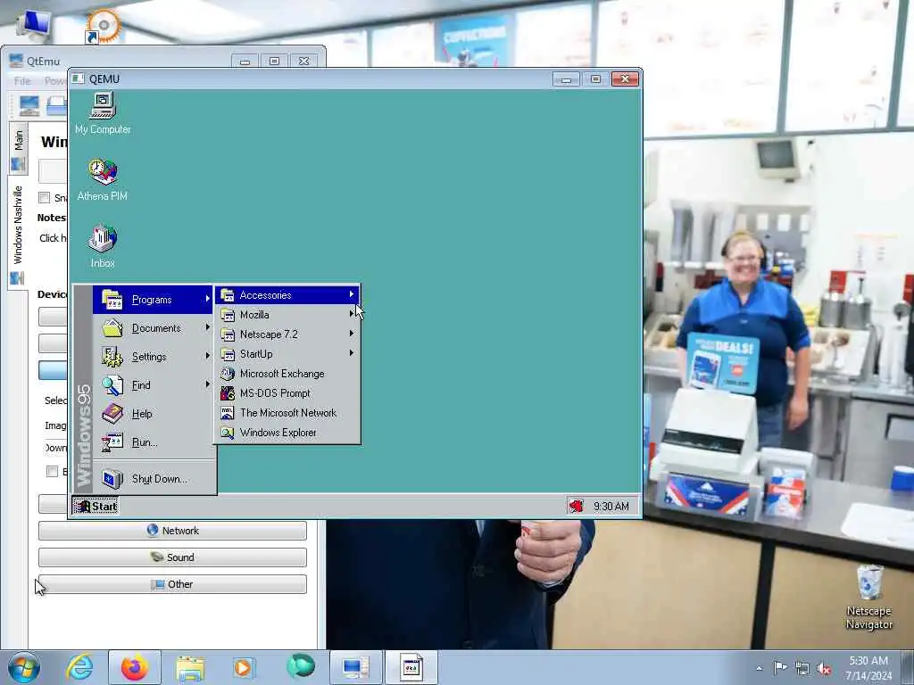
Task: Open Netscape Navigator shortcut on host desktop
Action: [869, 598]
